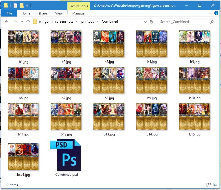Navigate to the _printout breadcrumb
221x190 pixels.
pos(87,21)
